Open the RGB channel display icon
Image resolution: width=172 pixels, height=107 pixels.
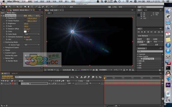click(x=79, y=70)
